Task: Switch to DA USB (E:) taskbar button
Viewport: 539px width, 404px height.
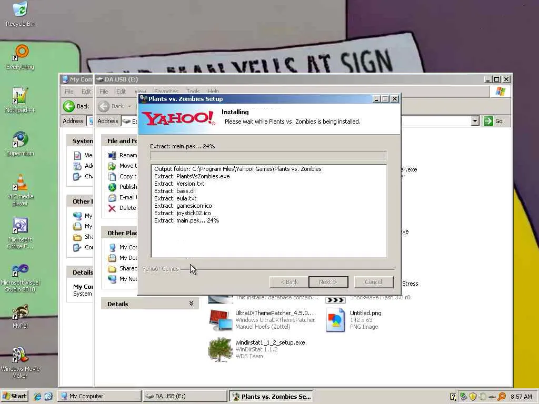Action: pyautogui.click(x=185, y=396)
